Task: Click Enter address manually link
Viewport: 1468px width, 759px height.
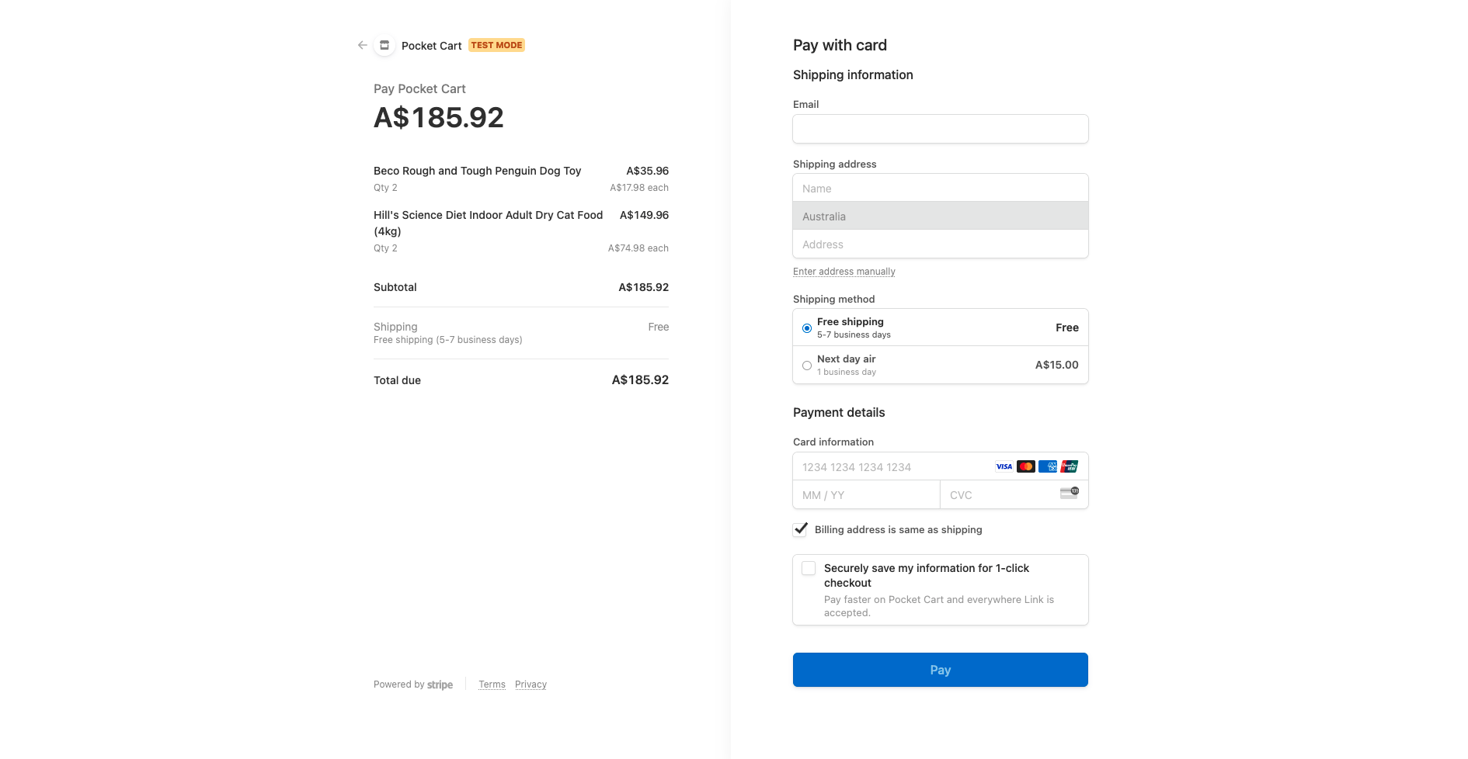Action: point(844,272)
